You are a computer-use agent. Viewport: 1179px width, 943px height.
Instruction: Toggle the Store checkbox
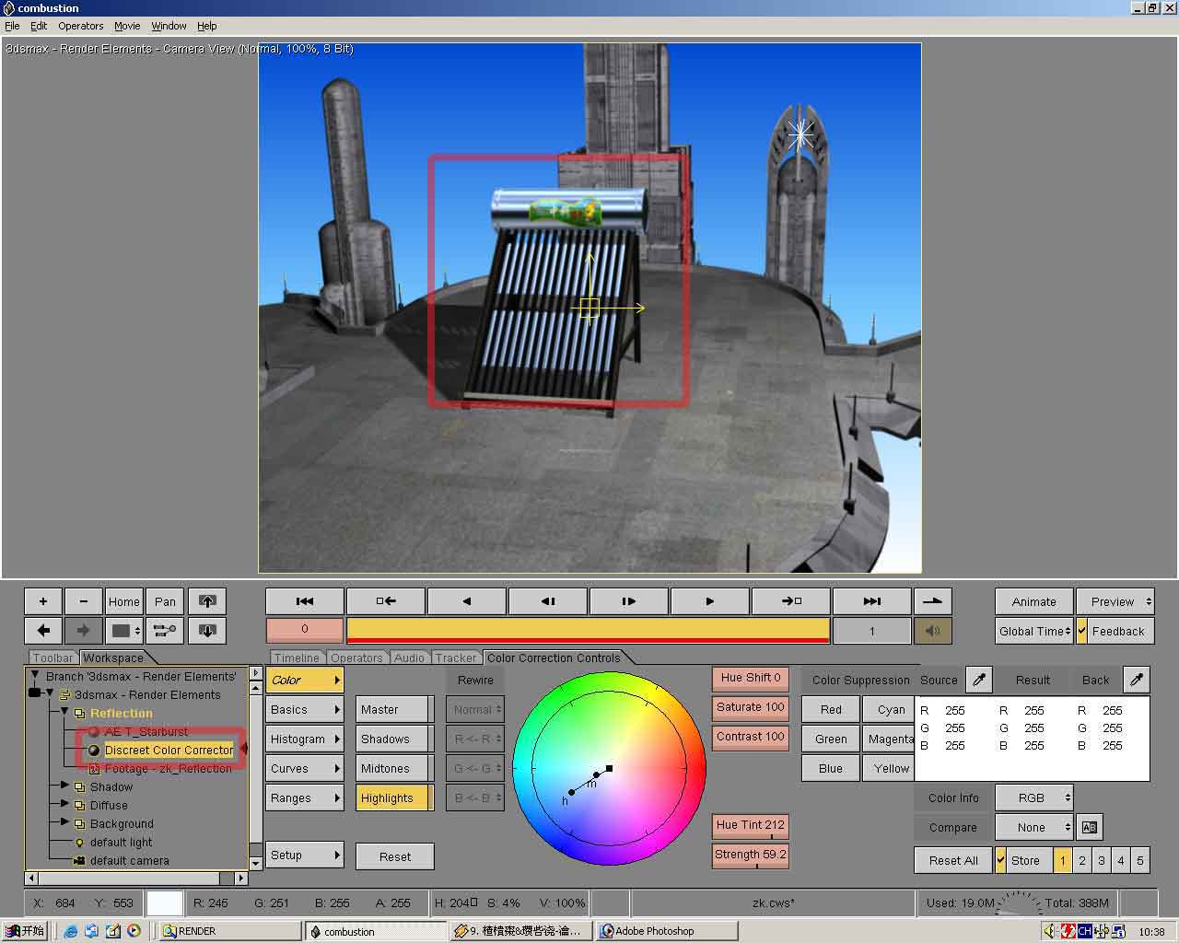point(1000,860)
